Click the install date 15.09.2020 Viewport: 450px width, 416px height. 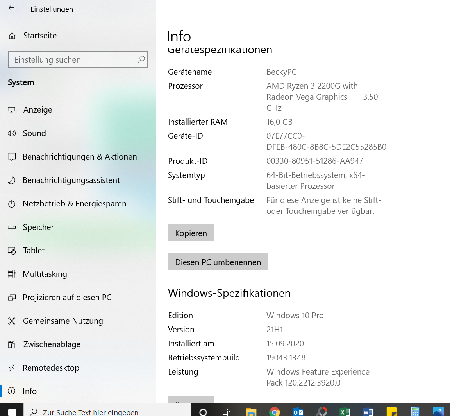point(285,344)
